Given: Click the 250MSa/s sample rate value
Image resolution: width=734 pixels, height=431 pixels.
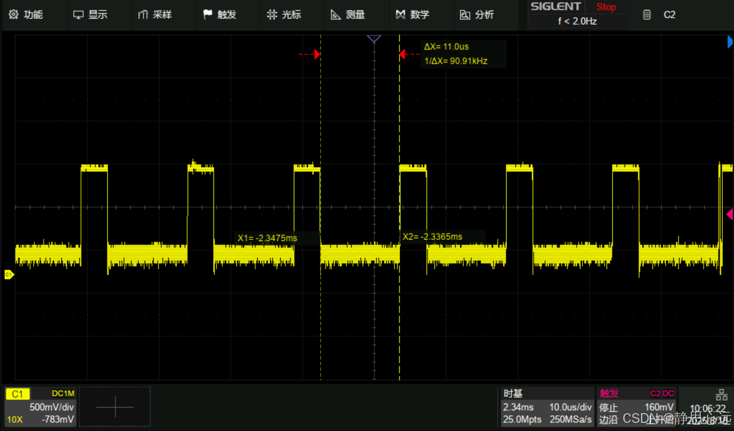Looking at the screenshot, I should [x=570, y=420].
